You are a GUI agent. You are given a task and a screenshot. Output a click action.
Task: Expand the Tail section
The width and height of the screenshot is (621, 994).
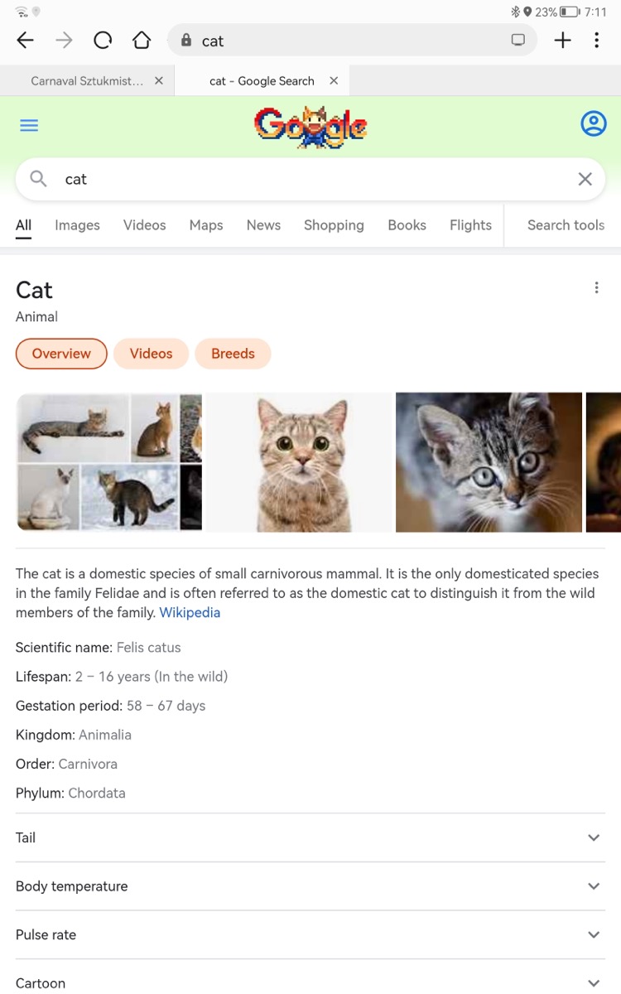point(310,837)
